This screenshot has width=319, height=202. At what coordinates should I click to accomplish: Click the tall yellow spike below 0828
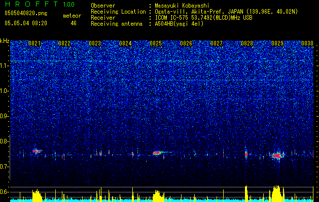pos(246,193)
